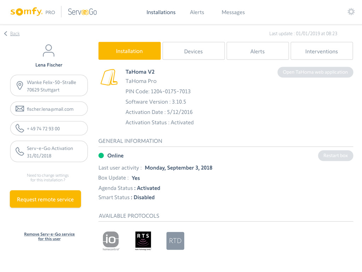
Task: Click the location pin icon
Action: click(x=20, y=86)
